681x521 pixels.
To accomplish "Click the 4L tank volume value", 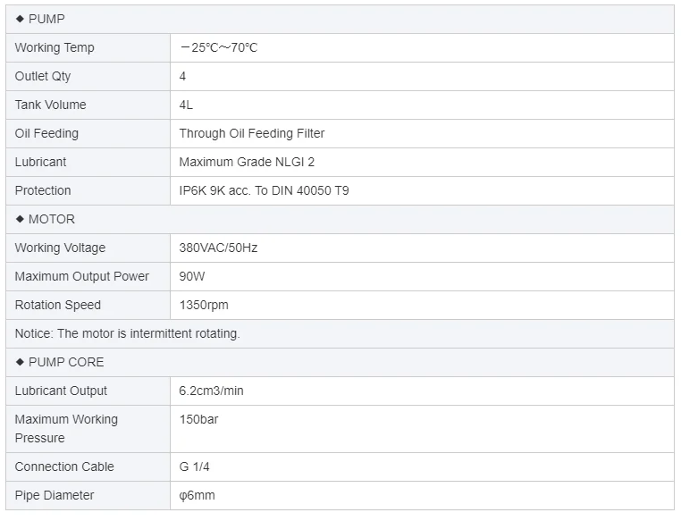I will (186, 105).
